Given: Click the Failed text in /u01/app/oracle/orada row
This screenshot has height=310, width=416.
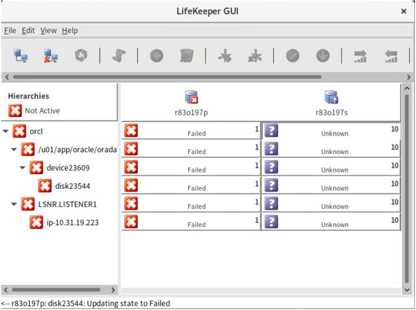Looking at the screenshot, I should coord(196,151).
